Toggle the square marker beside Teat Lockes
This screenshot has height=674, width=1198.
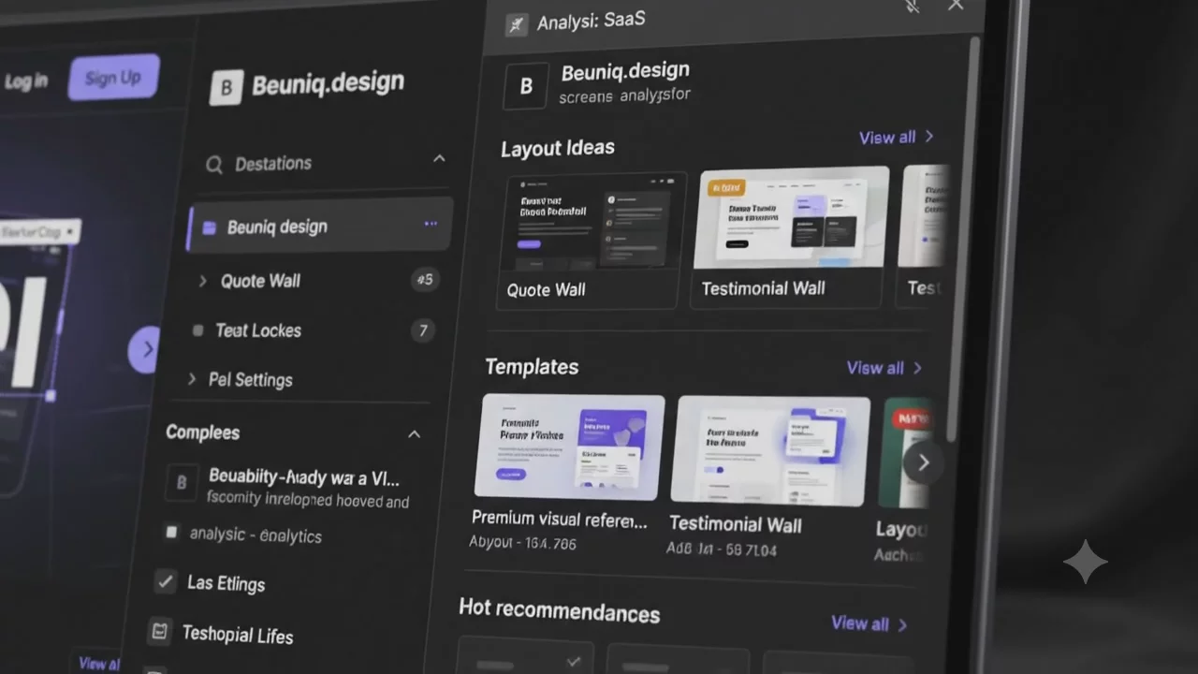click(x=197, y=330)
